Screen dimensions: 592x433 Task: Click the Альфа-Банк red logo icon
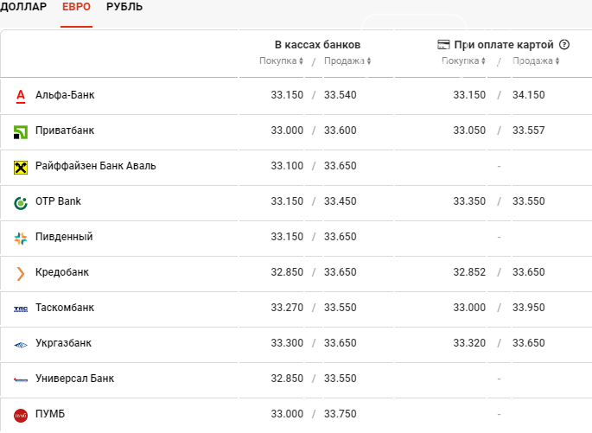21,96
